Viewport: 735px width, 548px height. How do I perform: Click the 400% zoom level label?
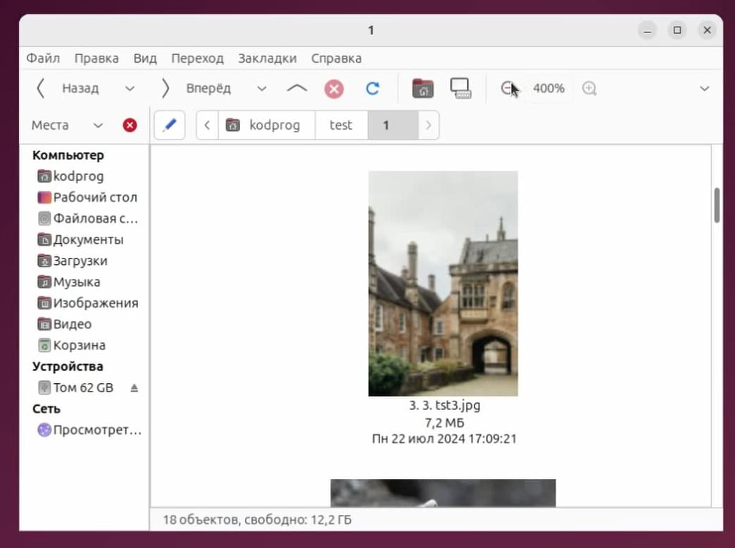pyautogui.click(x=549, y=88)
